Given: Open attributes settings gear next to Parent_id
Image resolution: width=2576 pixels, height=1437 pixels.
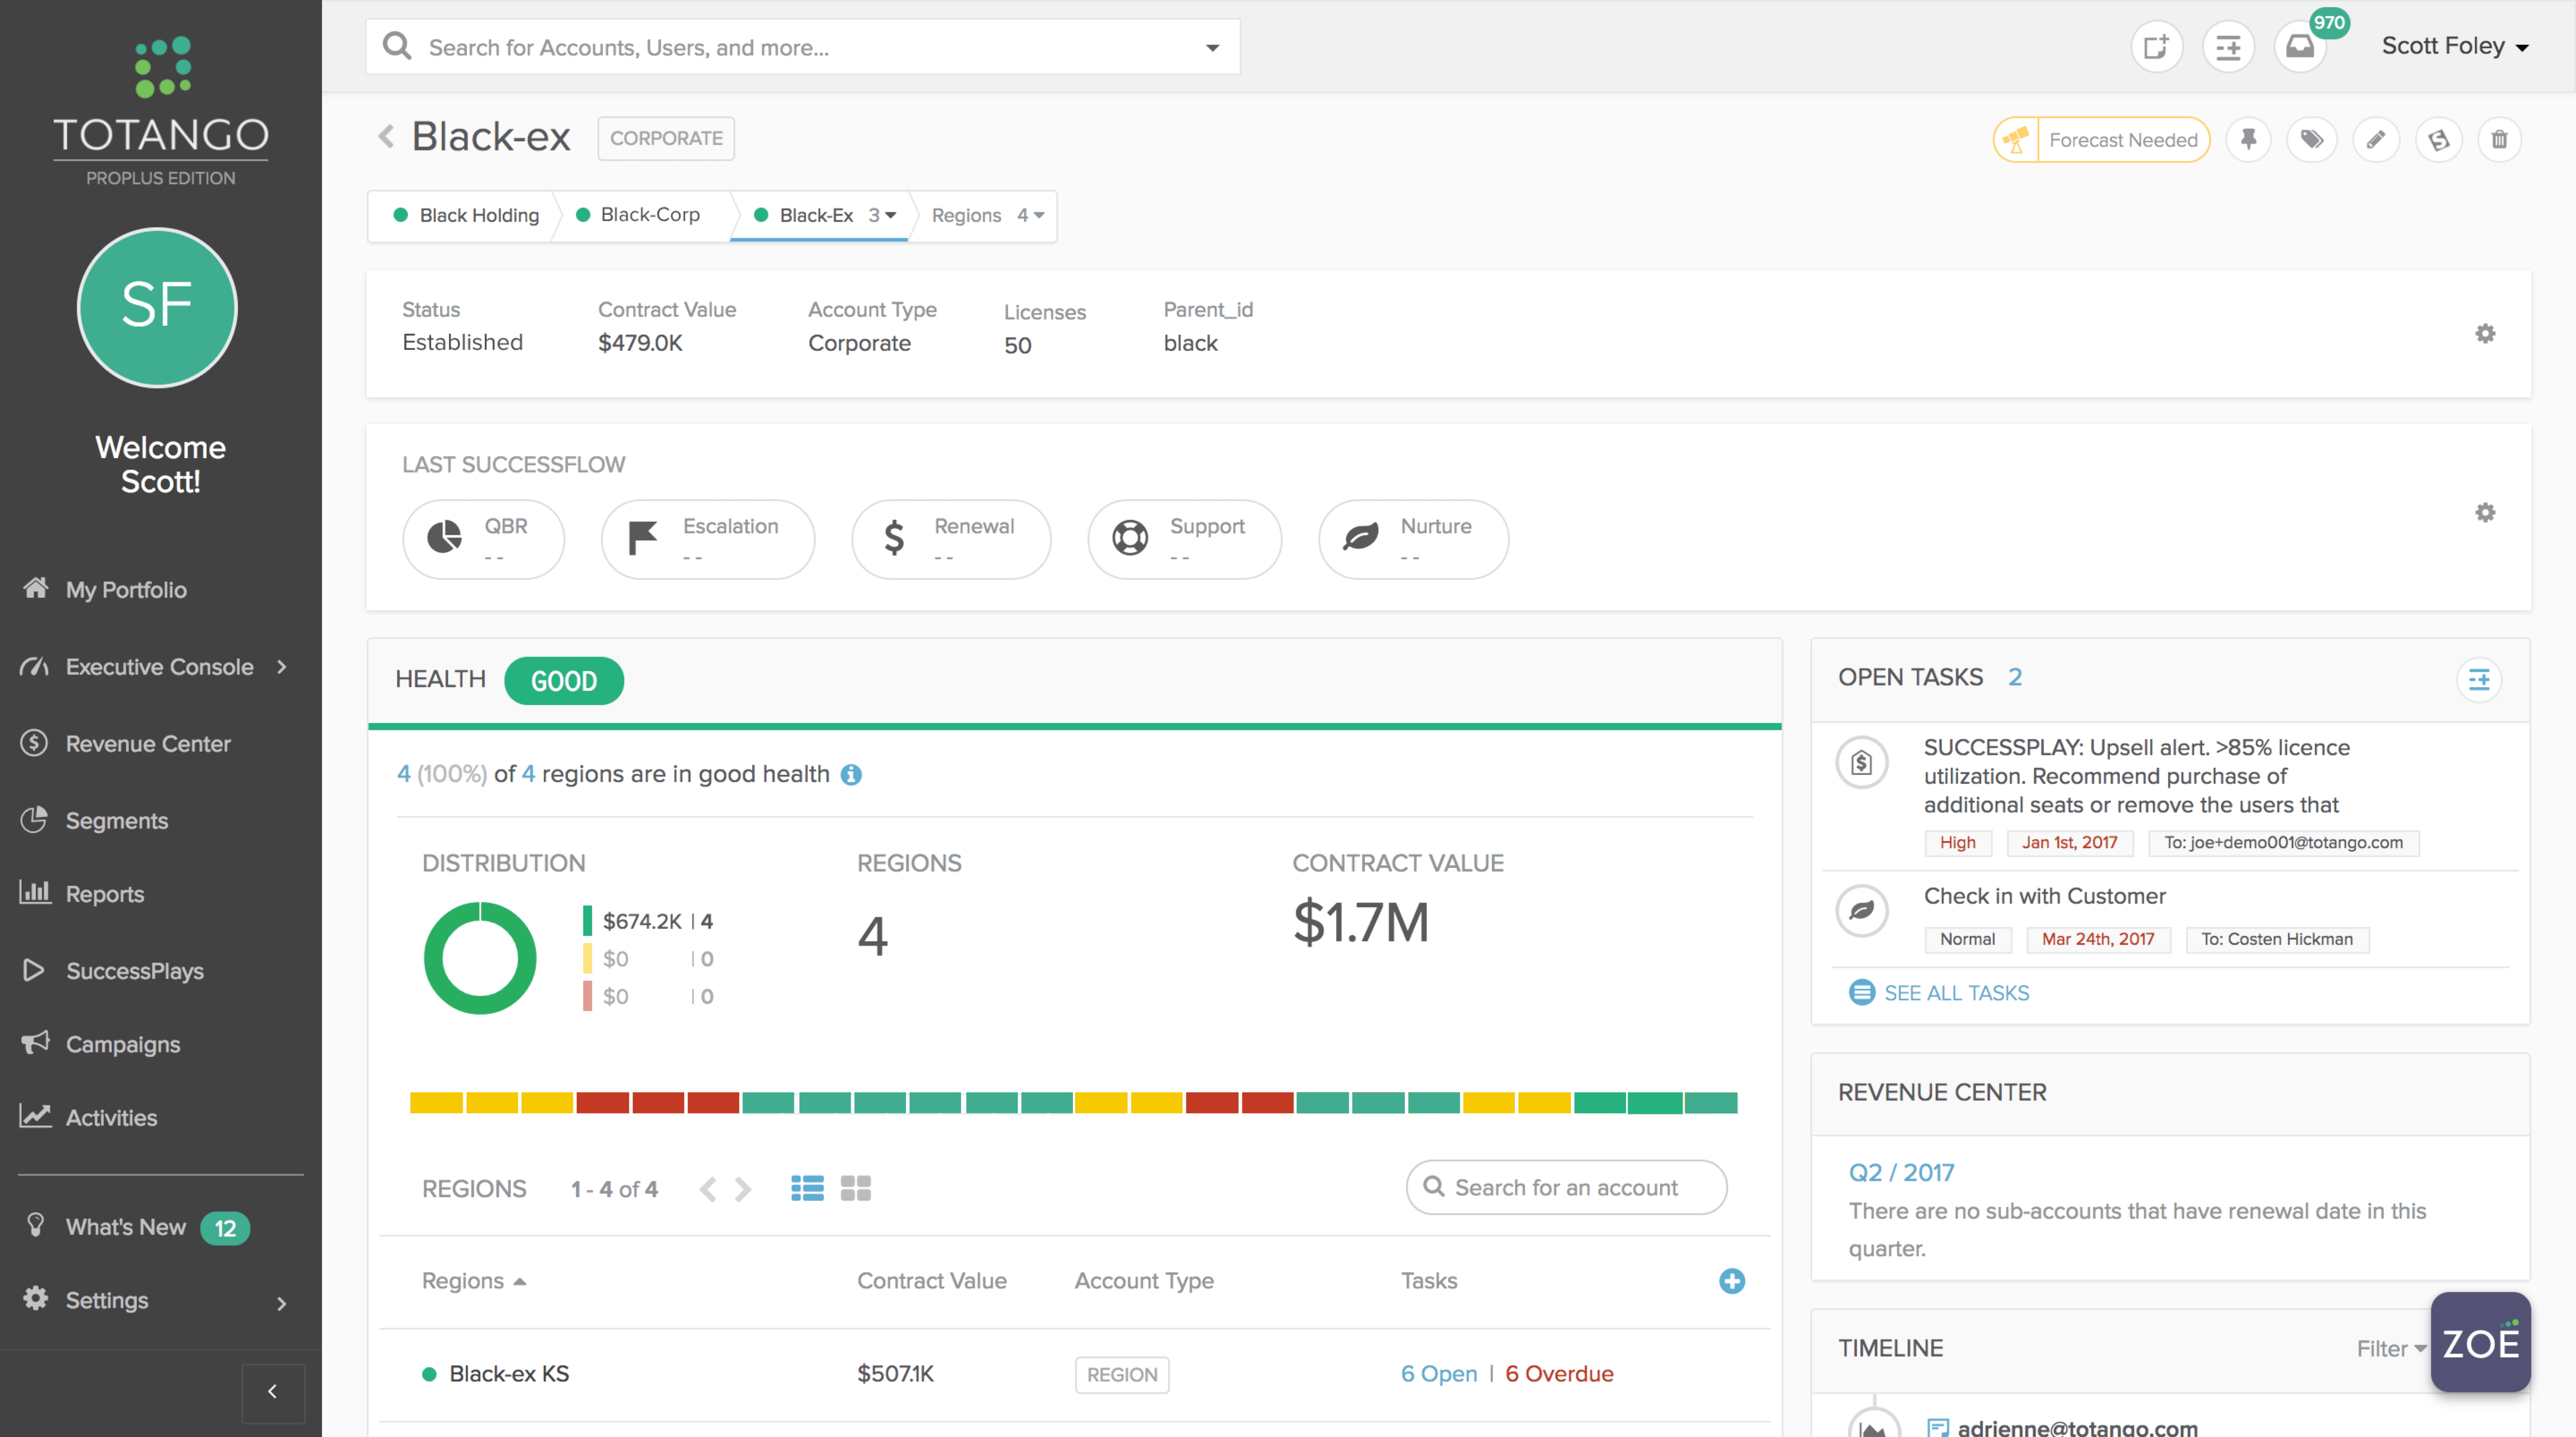Looking at the screenshot, I should [x=2485, y=333].
